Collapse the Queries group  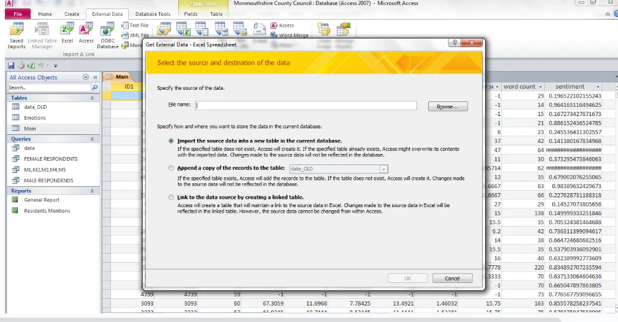coord(92,139)
